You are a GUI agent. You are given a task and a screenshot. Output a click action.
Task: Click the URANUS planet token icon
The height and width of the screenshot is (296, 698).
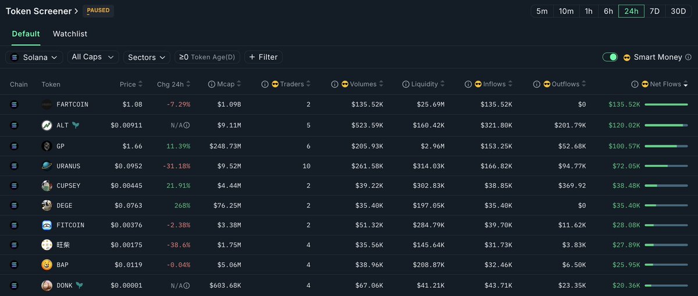coord(47,166)
